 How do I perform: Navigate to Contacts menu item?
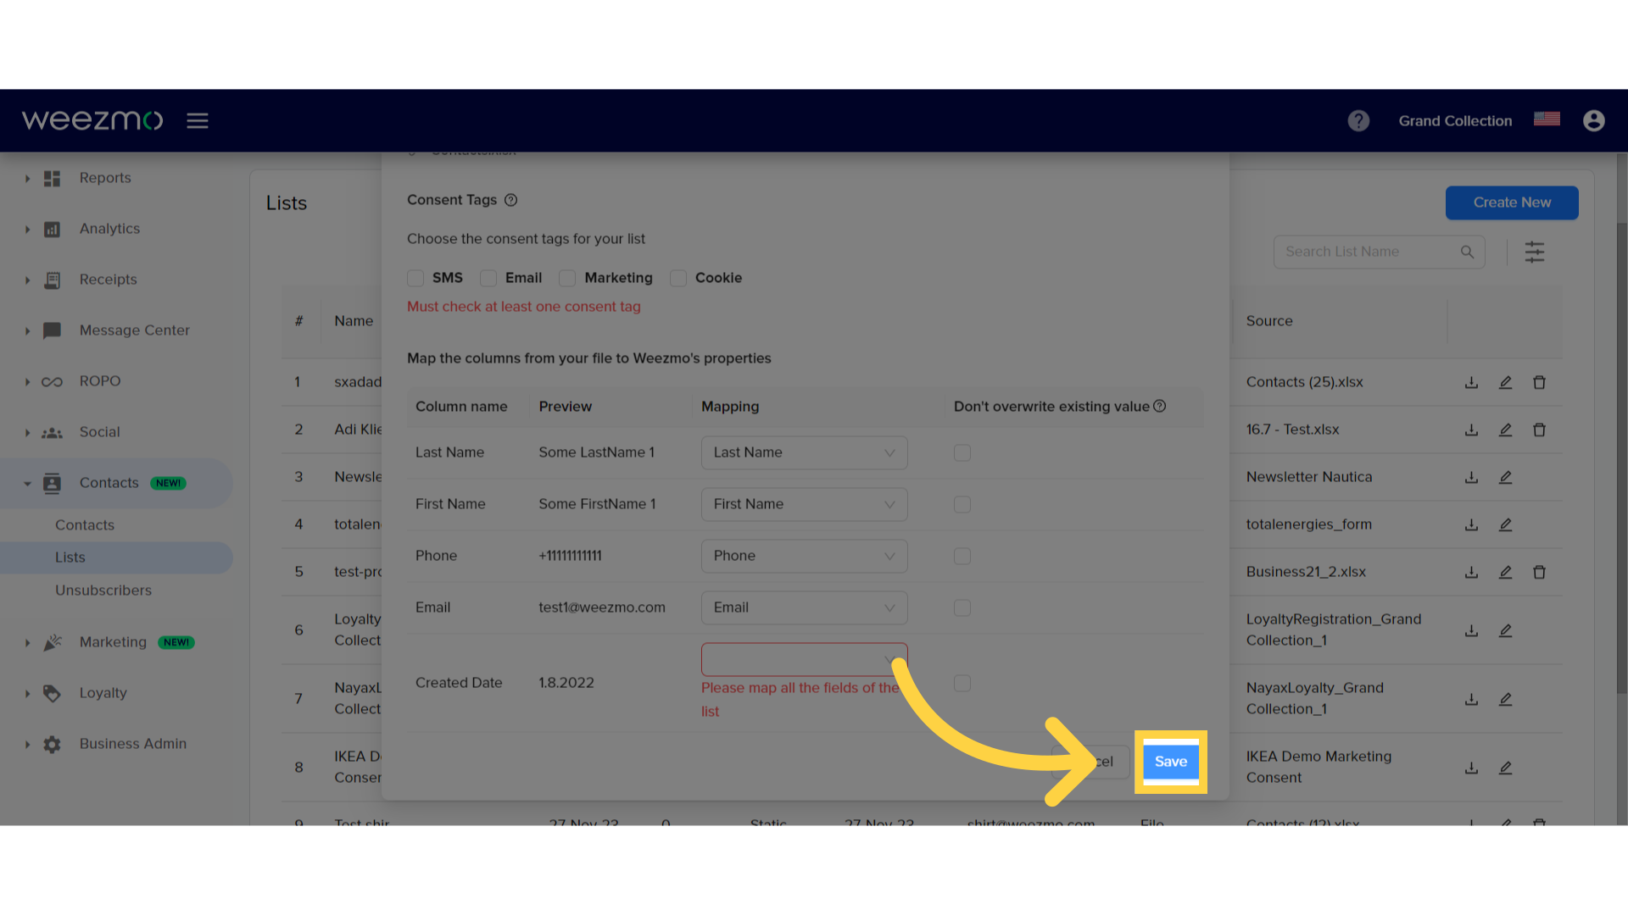click(x=109, y=483)
